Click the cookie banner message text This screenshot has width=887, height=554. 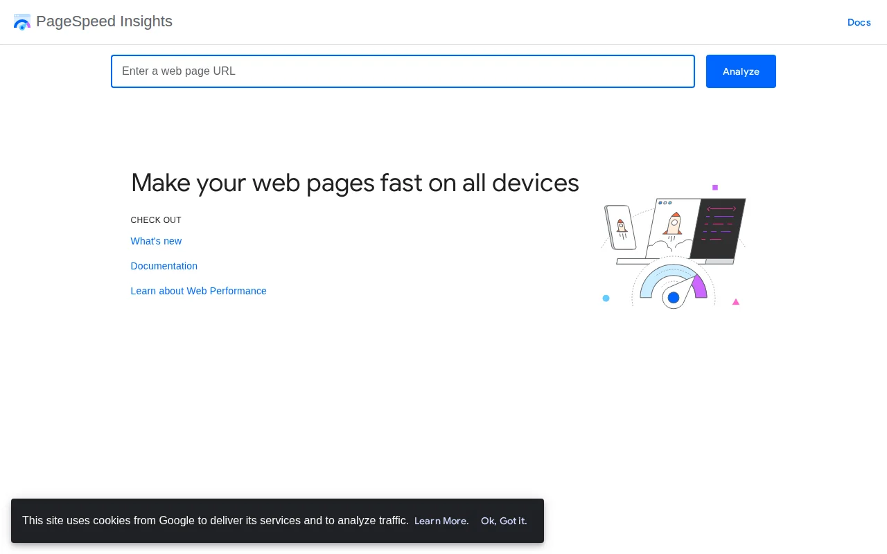(x=216, y=521)
